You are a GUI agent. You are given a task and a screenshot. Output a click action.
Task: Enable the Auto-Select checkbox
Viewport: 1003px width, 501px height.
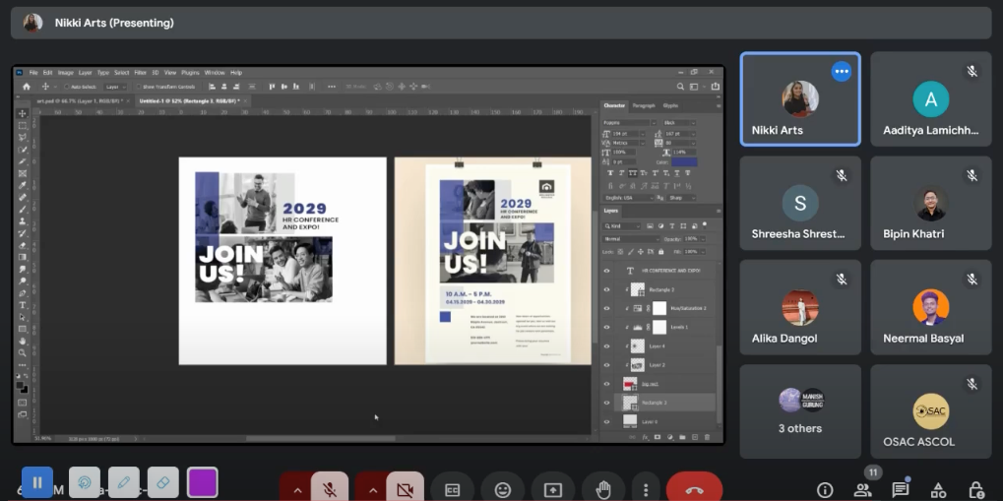(x=67, y=87)
